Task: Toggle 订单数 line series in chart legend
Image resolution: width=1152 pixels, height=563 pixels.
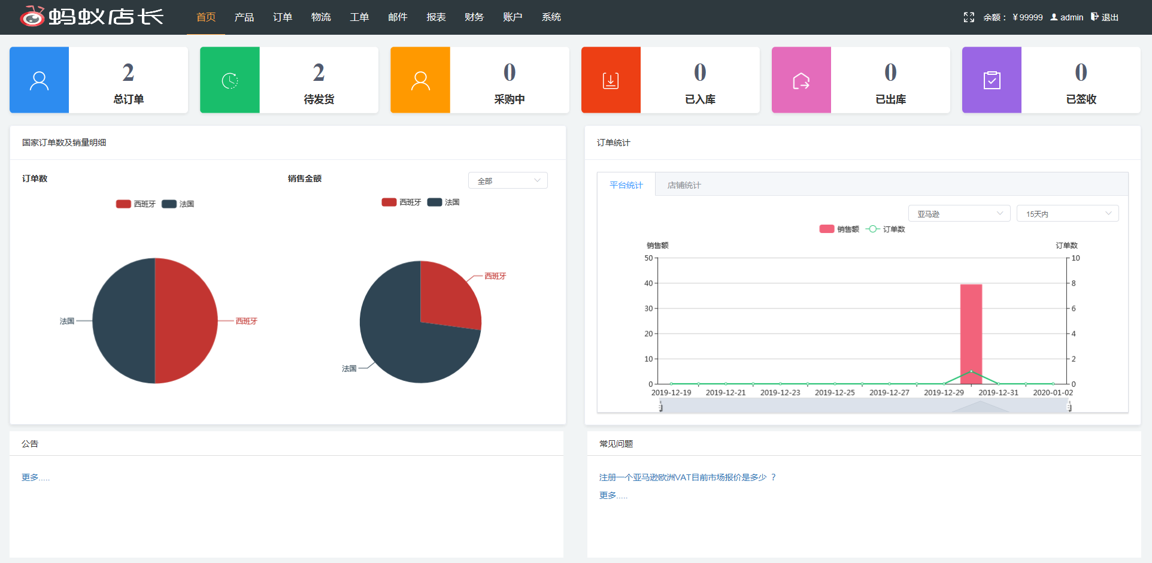Action: tap(885, 229)
